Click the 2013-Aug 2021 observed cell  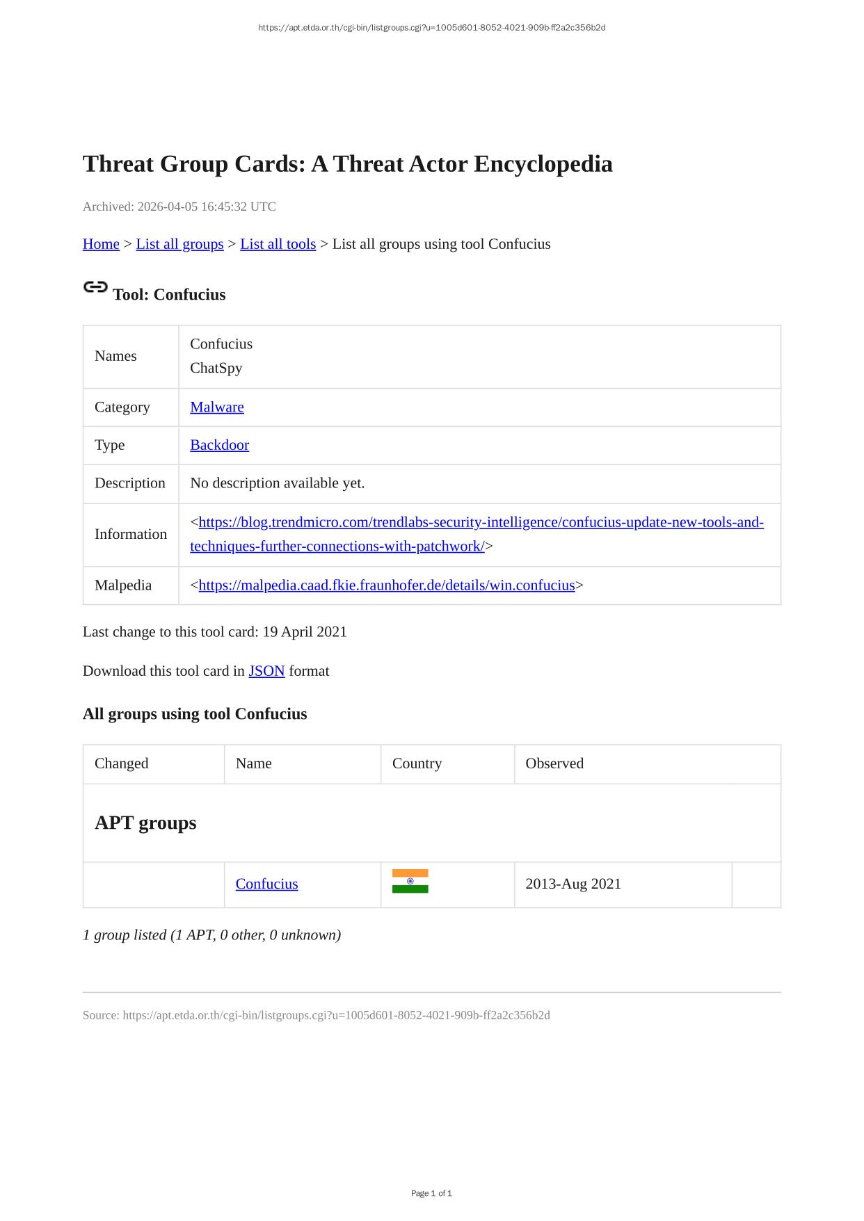[573, 884]
